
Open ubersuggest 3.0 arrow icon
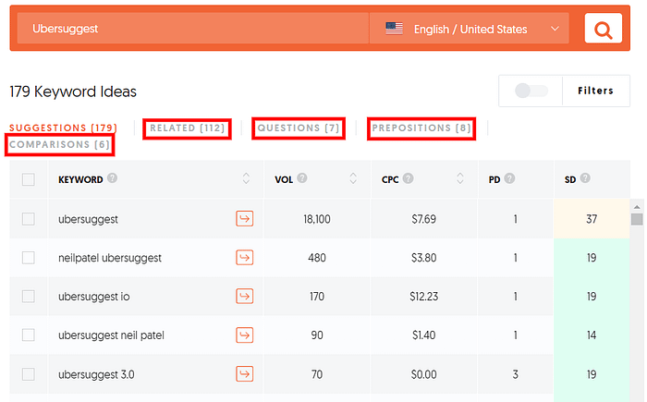[x=245, y=374]
